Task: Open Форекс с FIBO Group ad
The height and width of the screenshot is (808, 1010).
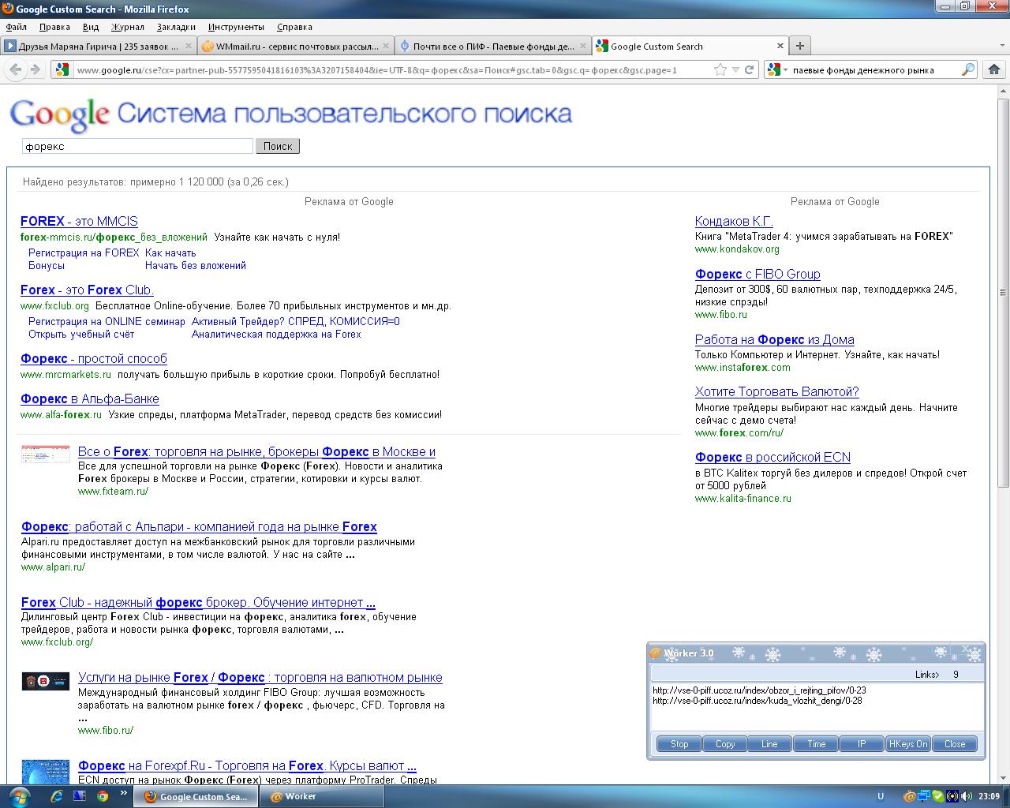Action: (757, 274)
